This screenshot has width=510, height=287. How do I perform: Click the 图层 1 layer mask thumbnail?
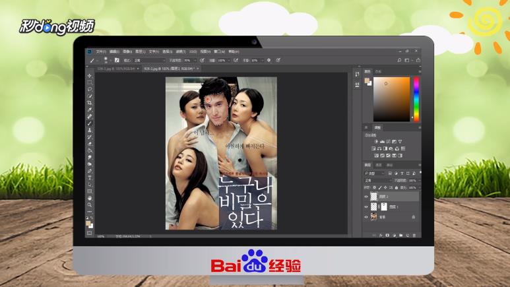(384, 207)
